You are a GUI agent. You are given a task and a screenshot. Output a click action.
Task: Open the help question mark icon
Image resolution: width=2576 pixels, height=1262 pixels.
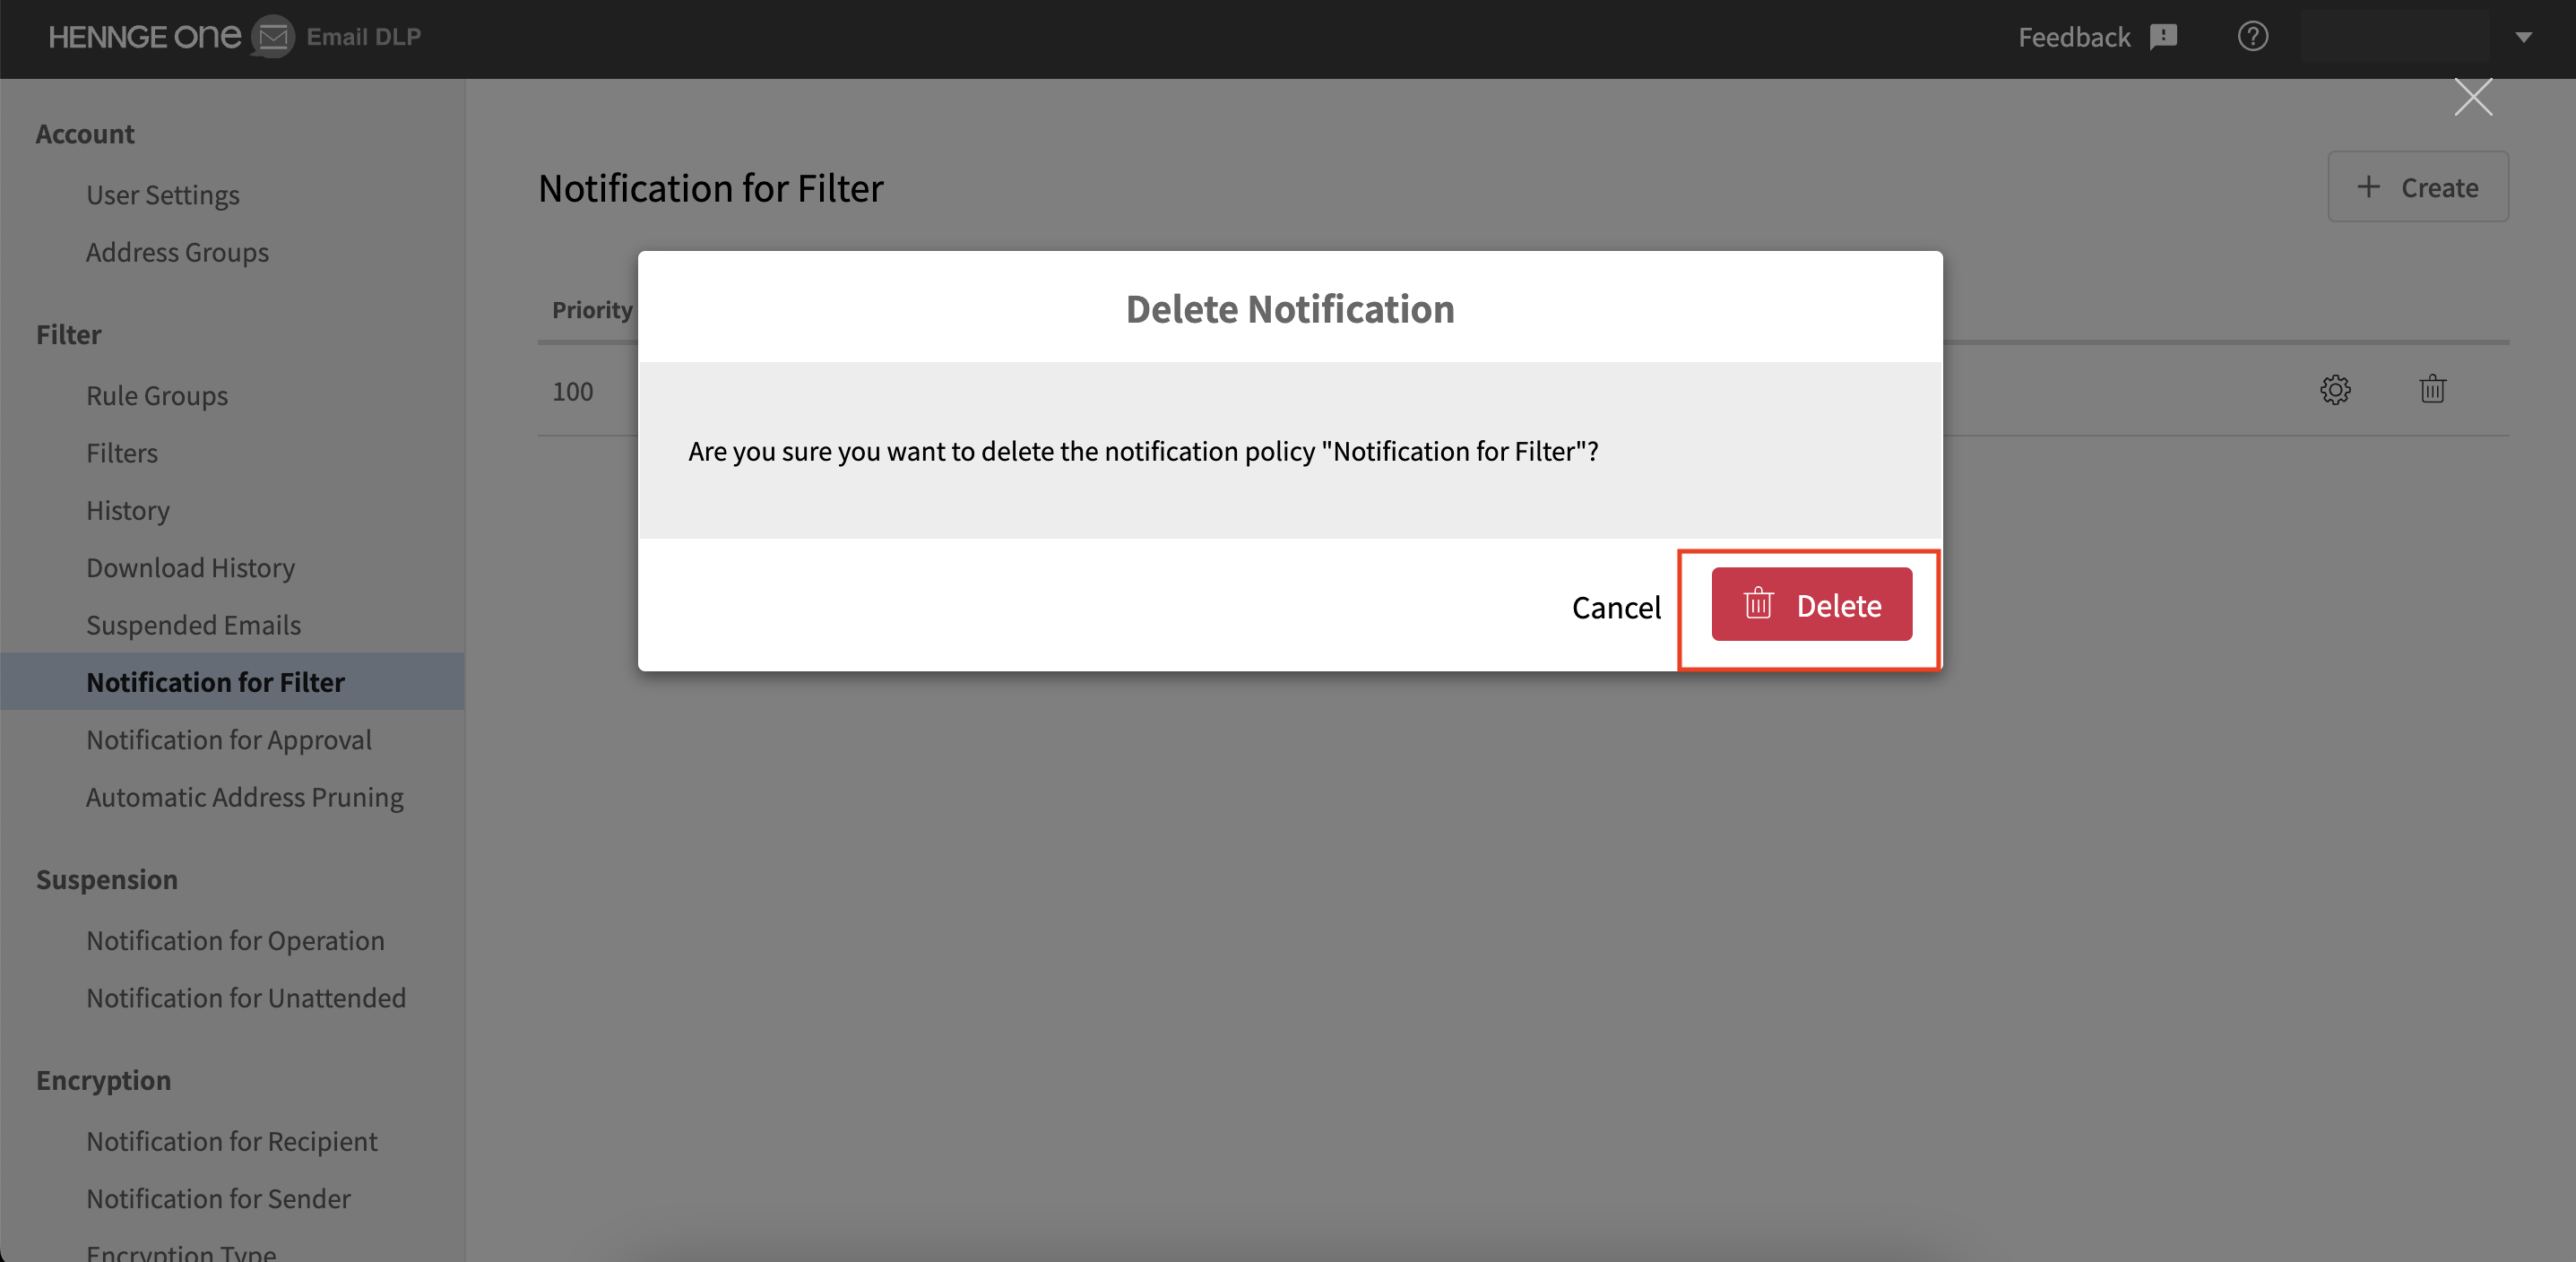tap(2252, 37)
